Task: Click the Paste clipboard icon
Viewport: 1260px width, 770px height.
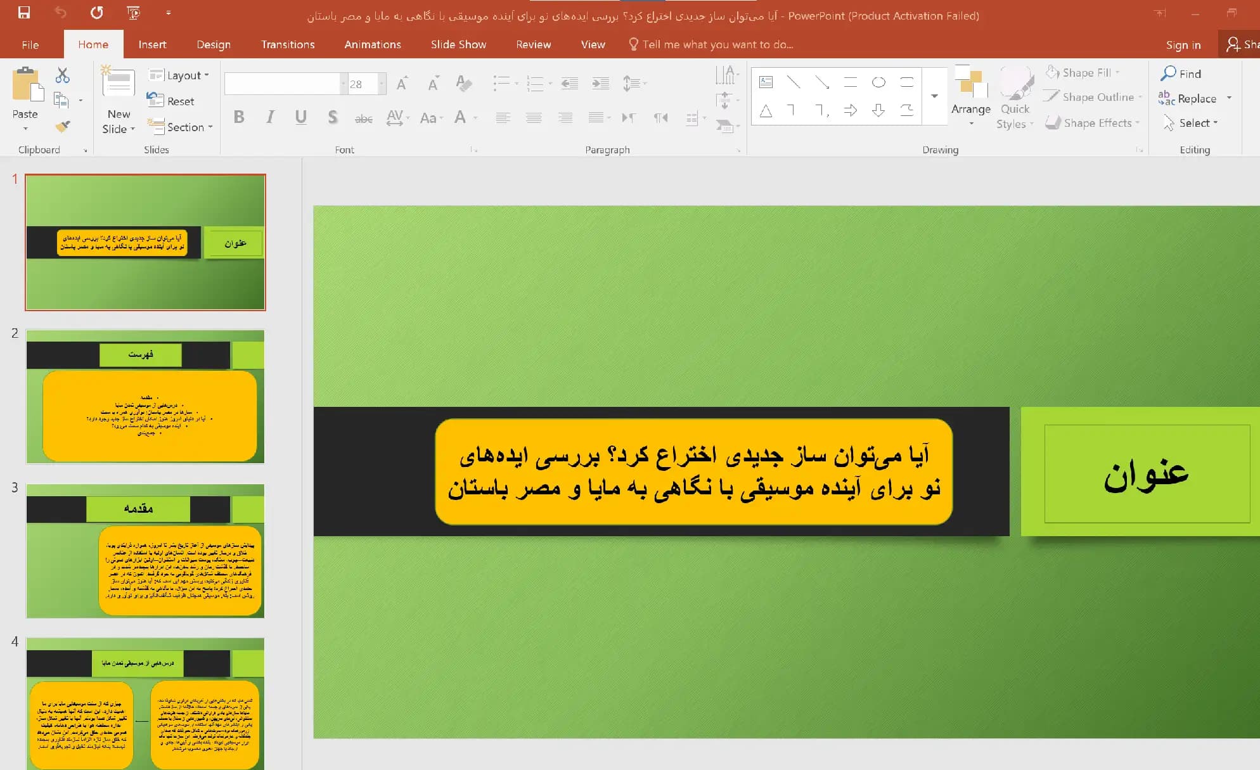Action: click(27, 84)
